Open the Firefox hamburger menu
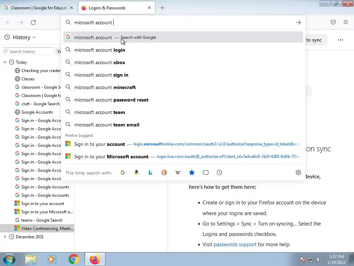The height and width of the screenshot is (266, 354). 346,22
